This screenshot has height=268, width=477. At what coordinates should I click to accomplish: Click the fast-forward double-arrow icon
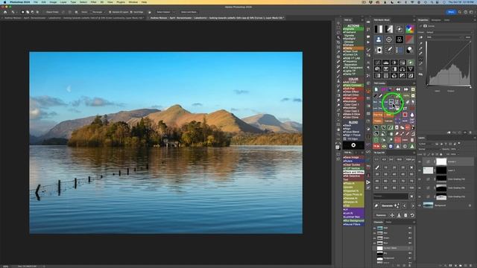(x=405, y=89)
